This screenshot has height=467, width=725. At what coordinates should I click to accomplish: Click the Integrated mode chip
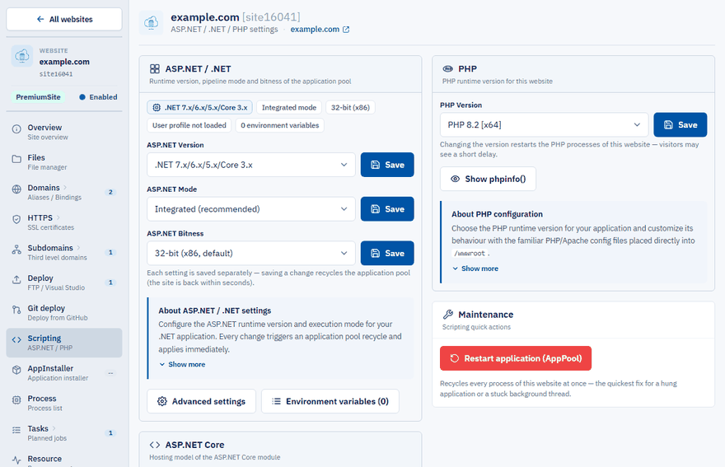click(x=289, y=107)
